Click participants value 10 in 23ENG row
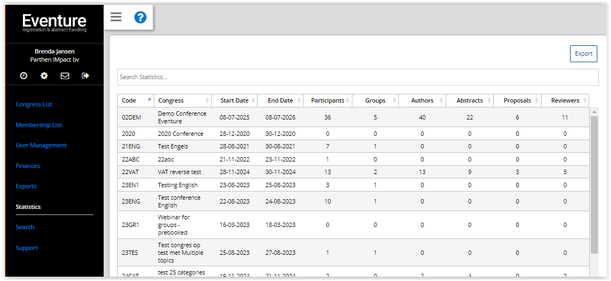The image size is (611, 281). click(328, 201)
